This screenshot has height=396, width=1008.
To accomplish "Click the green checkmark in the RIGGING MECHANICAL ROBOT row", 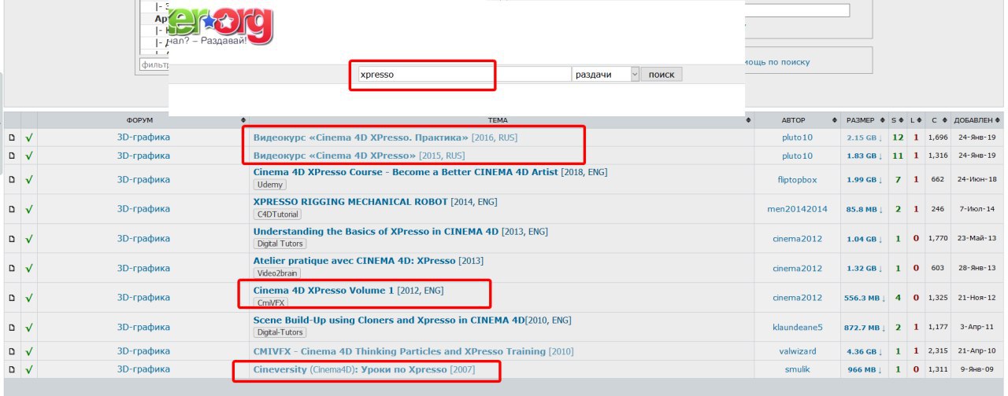I will click(29, 209).
